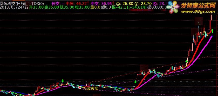Image resolution: width=218 pixels, height=96 pixels.
Task: Select the 中压: 46.22 indicator value
Action: coord(78,3)
